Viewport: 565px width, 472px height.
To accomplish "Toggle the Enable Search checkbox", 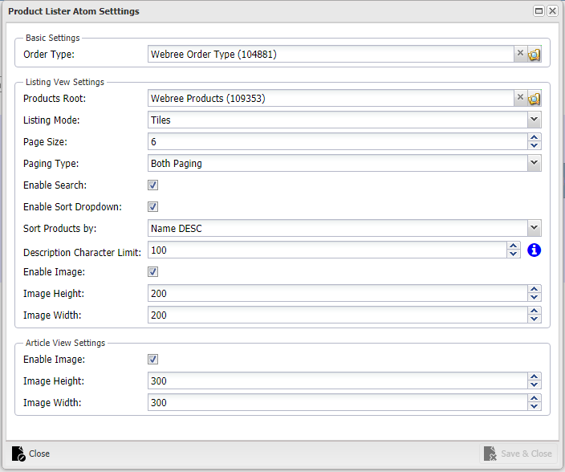I will pyautogui.click(x=152, y=185).
